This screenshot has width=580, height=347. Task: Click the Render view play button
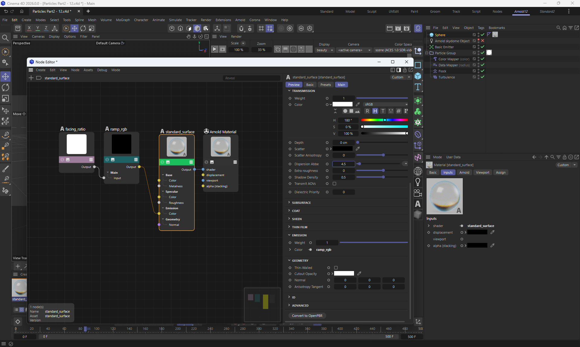(214, 49)
